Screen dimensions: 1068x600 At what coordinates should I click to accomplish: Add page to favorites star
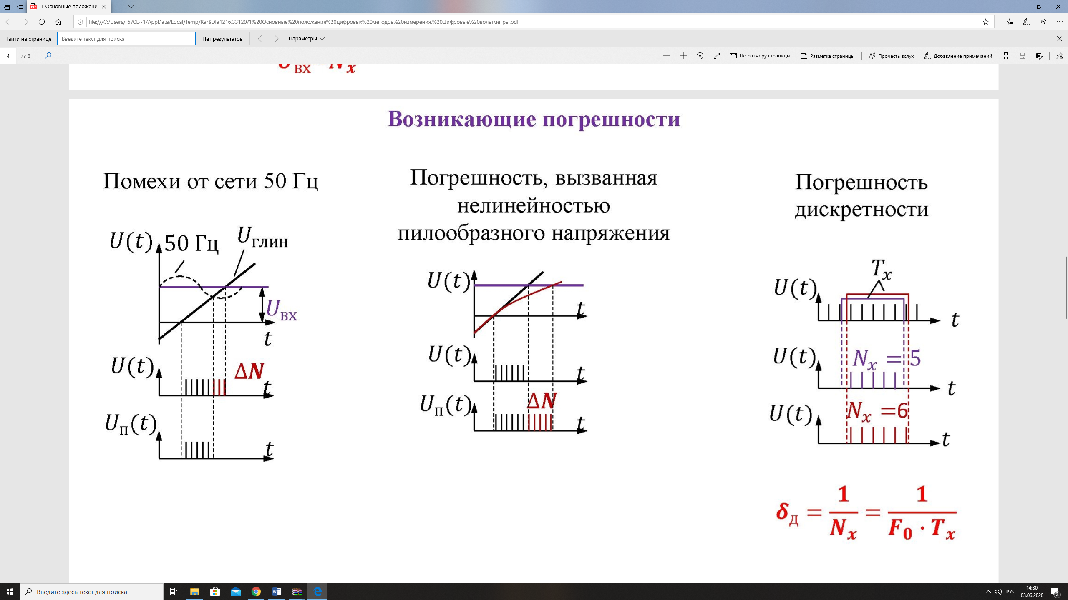(x=986, y=22)
